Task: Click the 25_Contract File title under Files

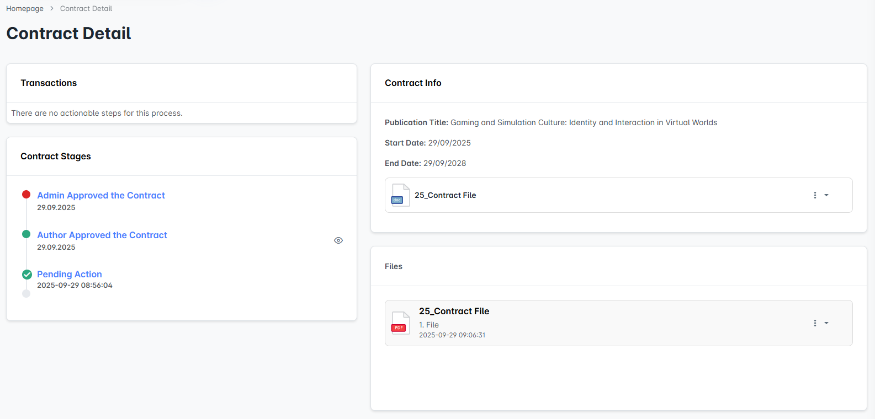Action: click(454, 311)
